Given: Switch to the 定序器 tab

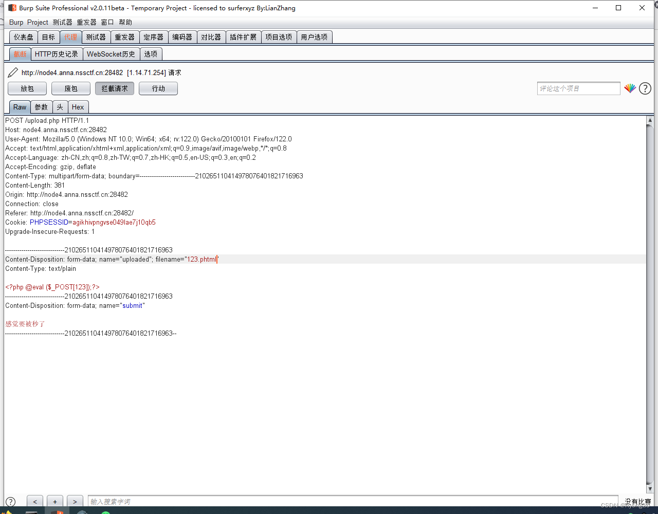Looking at the screenshot, I should [153, 37].
